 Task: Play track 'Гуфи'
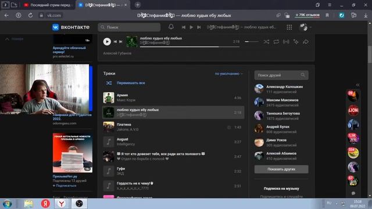click(173, 171)
